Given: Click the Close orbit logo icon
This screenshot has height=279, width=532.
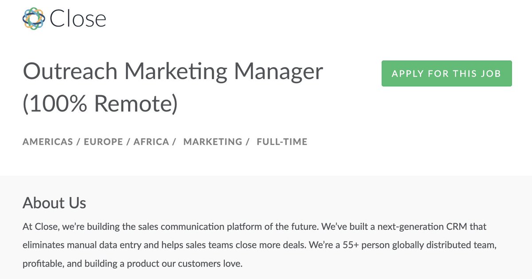Looking at the screenshot, I should coord(34,19).
